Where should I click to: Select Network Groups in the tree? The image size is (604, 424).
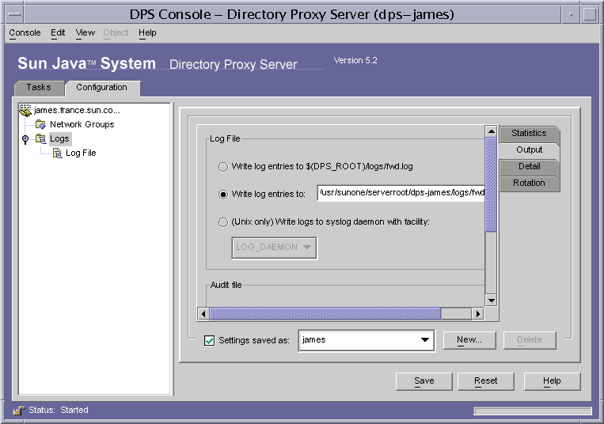[82, 124]
